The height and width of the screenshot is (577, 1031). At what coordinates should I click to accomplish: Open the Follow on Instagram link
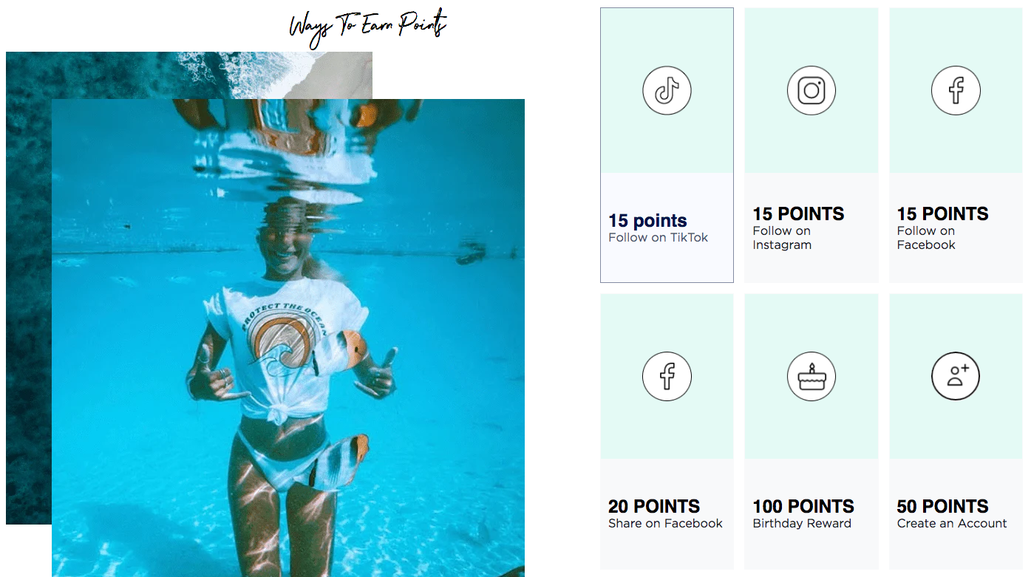pos(782,238)
